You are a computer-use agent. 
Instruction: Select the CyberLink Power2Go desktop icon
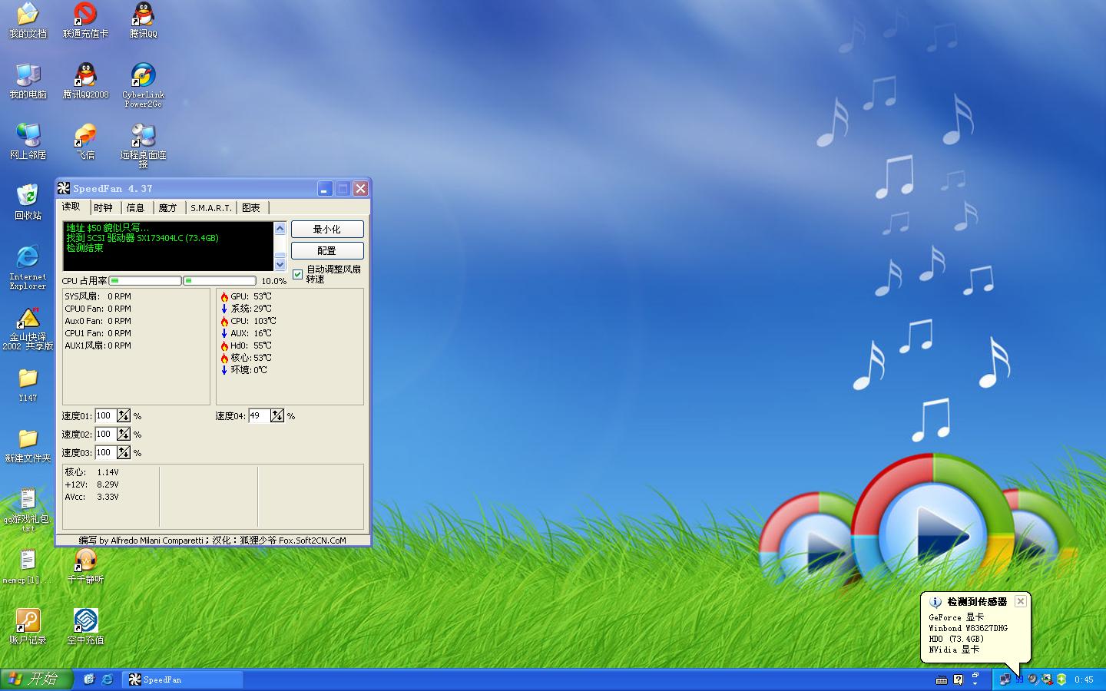143,84
